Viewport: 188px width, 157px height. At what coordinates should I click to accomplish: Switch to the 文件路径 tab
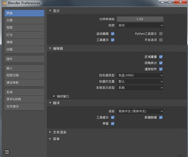click(x=24, y=106)
